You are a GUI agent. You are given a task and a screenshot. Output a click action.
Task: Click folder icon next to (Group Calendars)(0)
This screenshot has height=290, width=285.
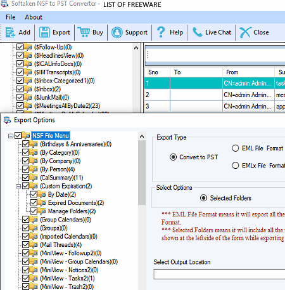(x=34, y=220)
